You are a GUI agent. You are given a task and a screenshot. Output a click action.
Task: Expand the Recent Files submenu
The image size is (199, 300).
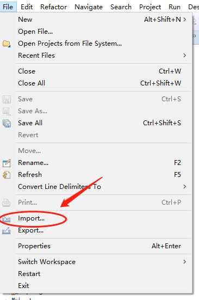pos(184,56)
